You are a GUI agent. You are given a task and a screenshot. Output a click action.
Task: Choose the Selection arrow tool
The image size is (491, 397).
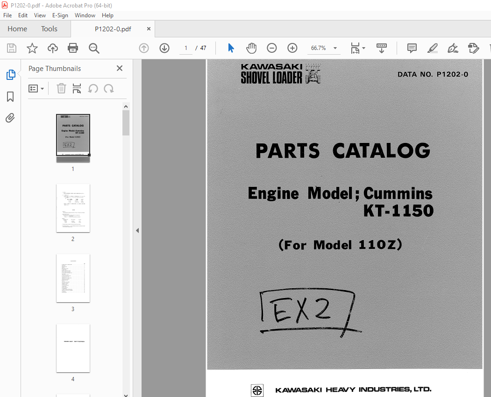pyautogui.click(x=231, y=48)
